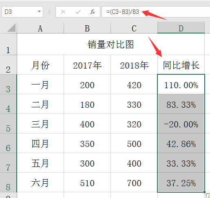210x198 pixels.
Task: Select the 五月 cell
Action: click(x=40, y=162)
